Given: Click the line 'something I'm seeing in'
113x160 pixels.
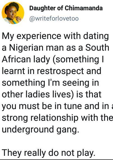Looking at the screenshot, I should tap(50, 83).
